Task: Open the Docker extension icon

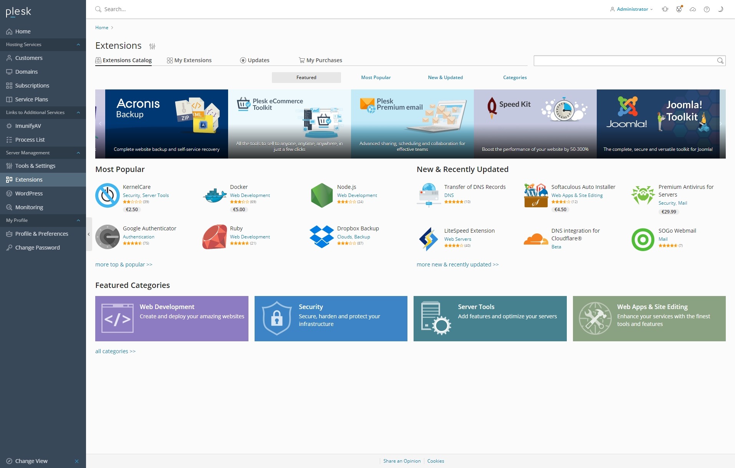Action: point(215,195)
